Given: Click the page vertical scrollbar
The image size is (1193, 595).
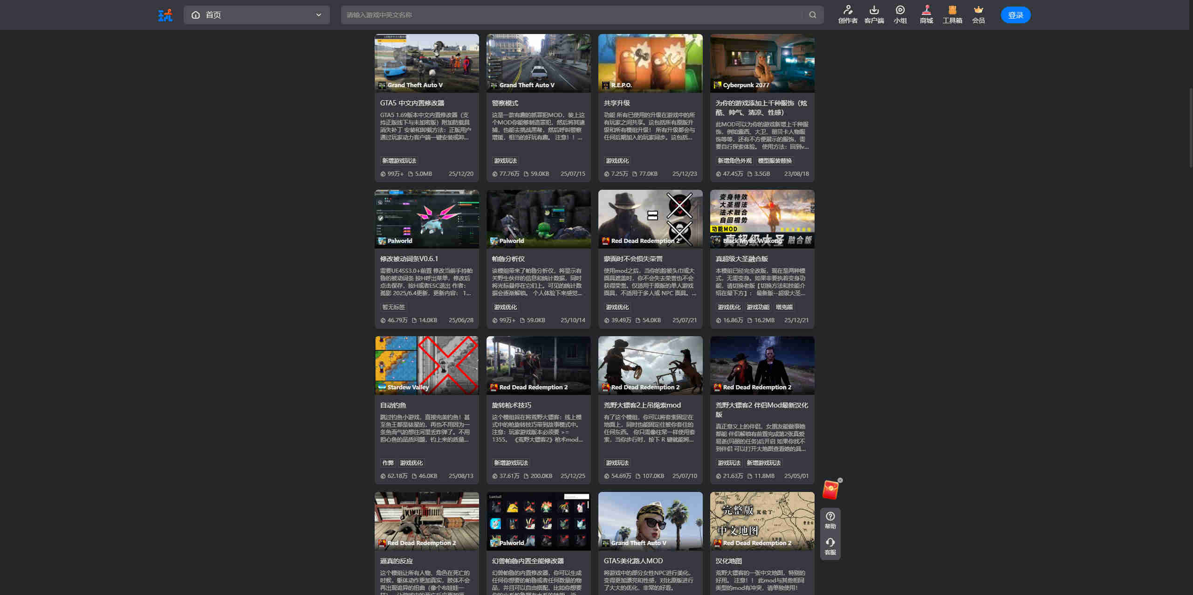Looking at the screenshot, I should pos(1190,128).
